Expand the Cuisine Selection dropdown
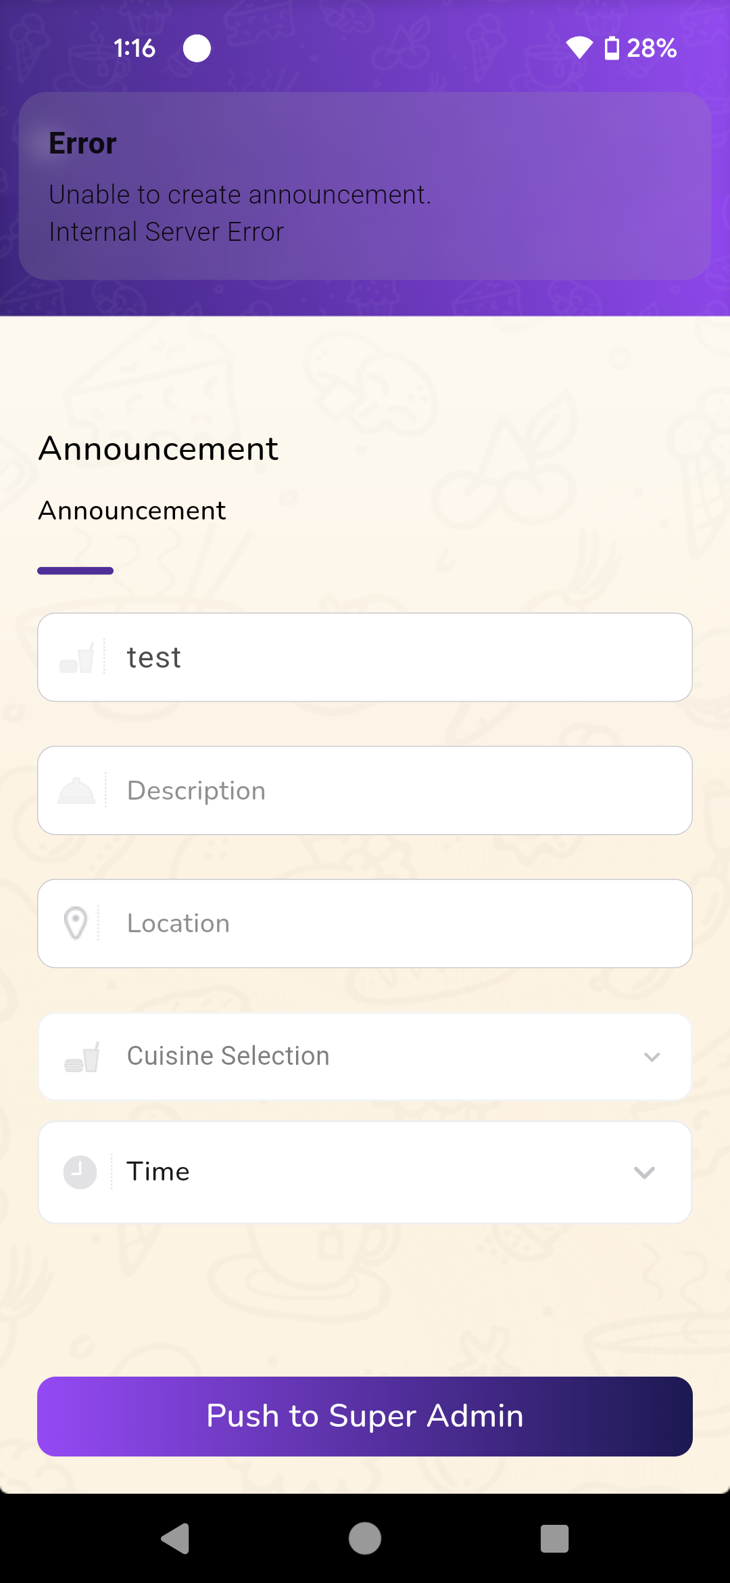Screen dimensions: 730x1583 click(x=365, y=1057)
